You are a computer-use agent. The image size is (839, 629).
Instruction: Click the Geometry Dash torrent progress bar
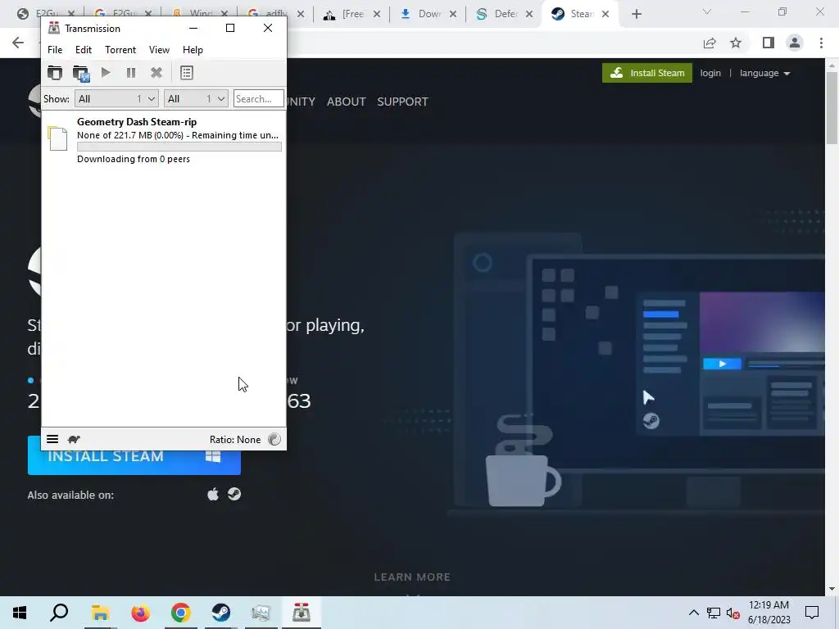[x=179, y=147]
